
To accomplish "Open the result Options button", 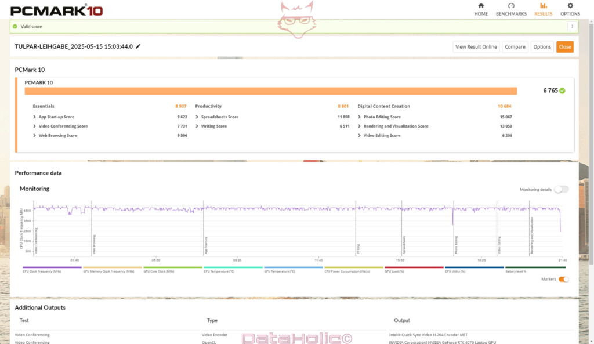I will 542,46.
